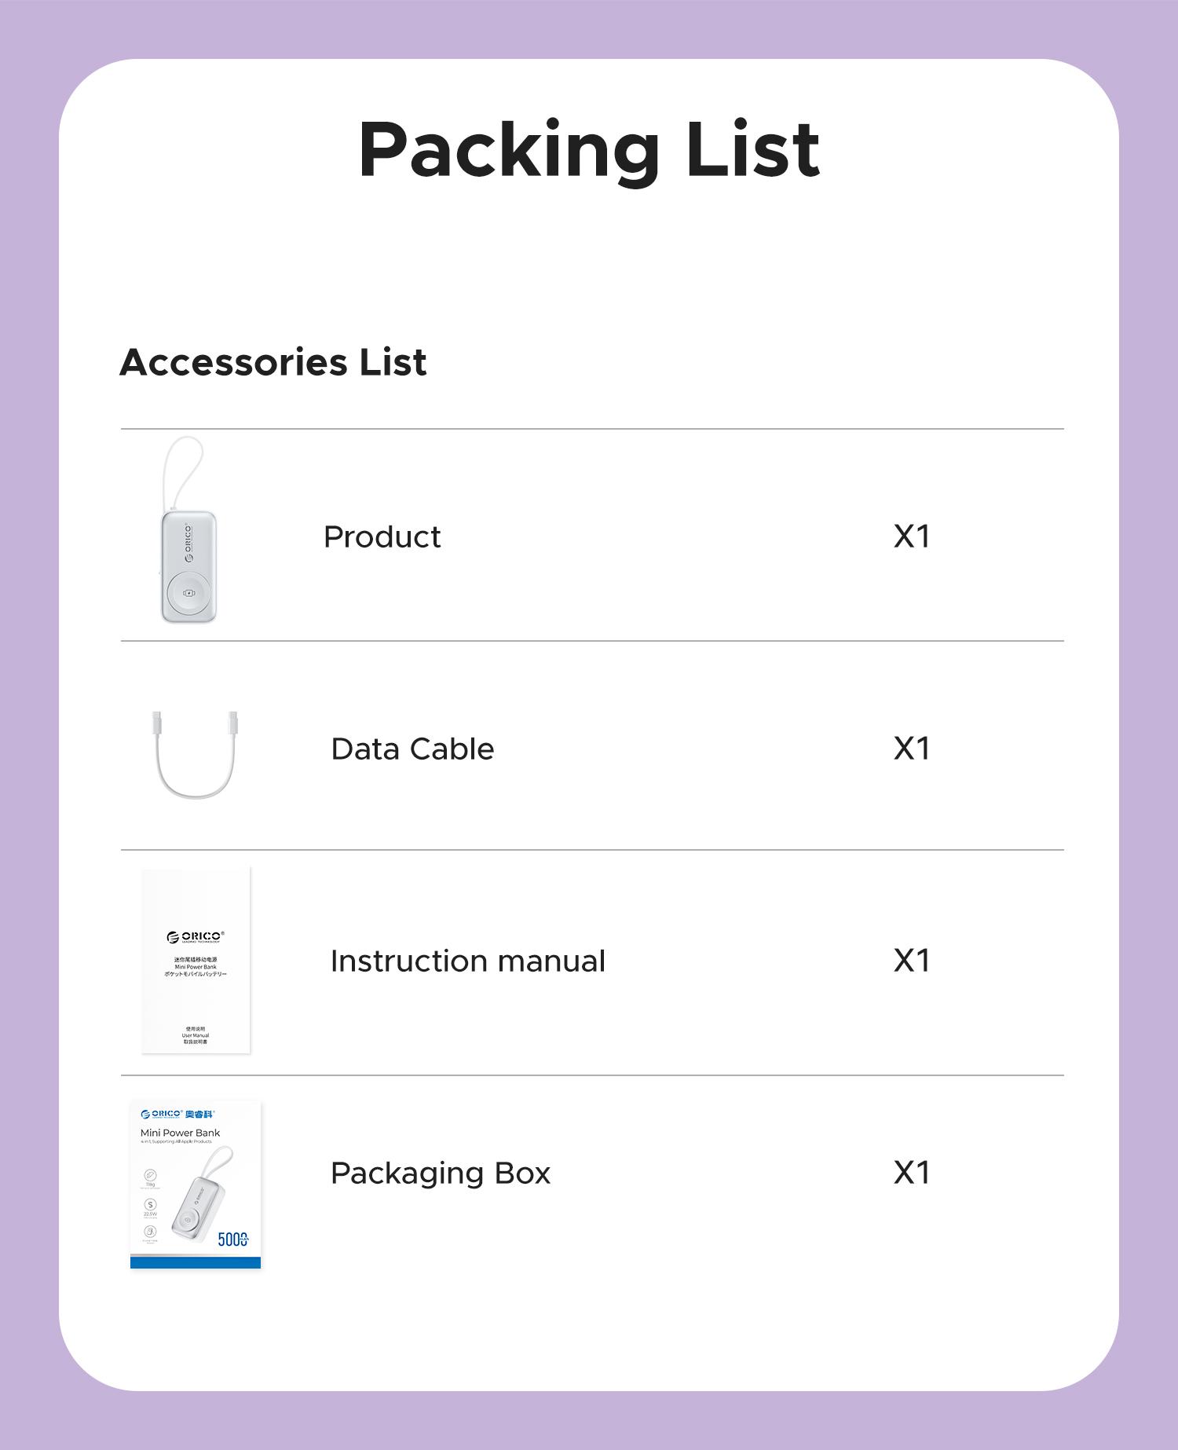Image resolution: width=1178 pixels, height=1450 pixels.
Task: Click the round button on the power bank
Action: point(188,593)
